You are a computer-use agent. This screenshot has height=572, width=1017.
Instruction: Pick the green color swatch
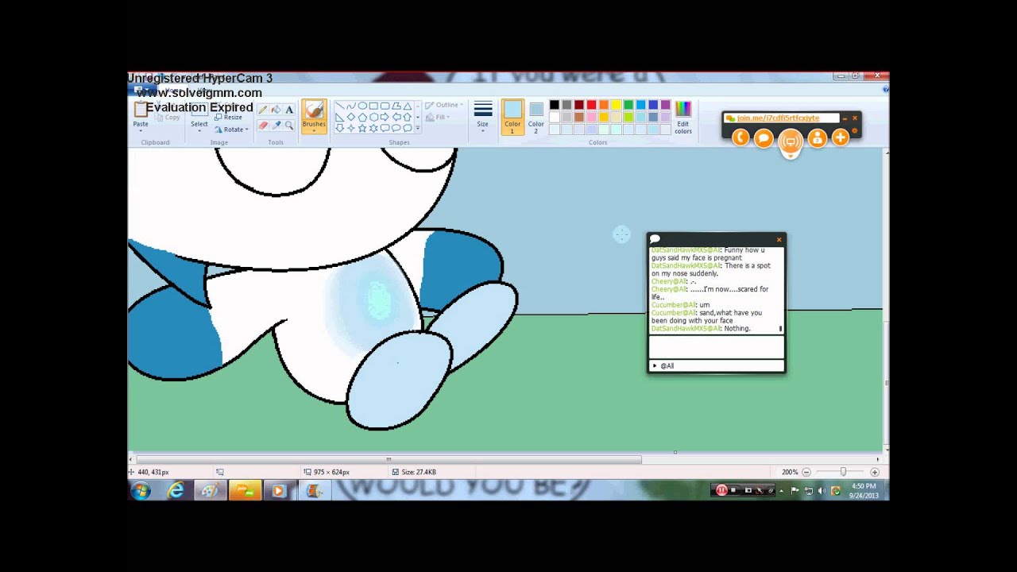[628, 105]
